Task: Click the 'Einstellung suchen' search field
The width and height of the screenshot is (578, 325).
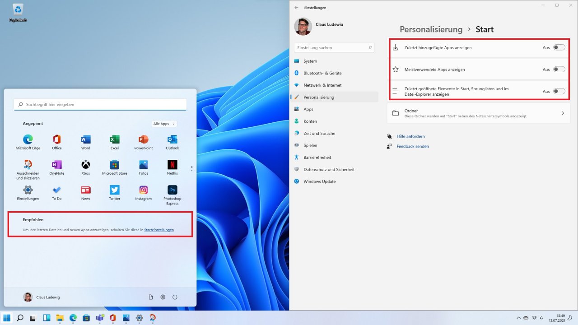Action: pyautogui.click(x=334, y=47)
